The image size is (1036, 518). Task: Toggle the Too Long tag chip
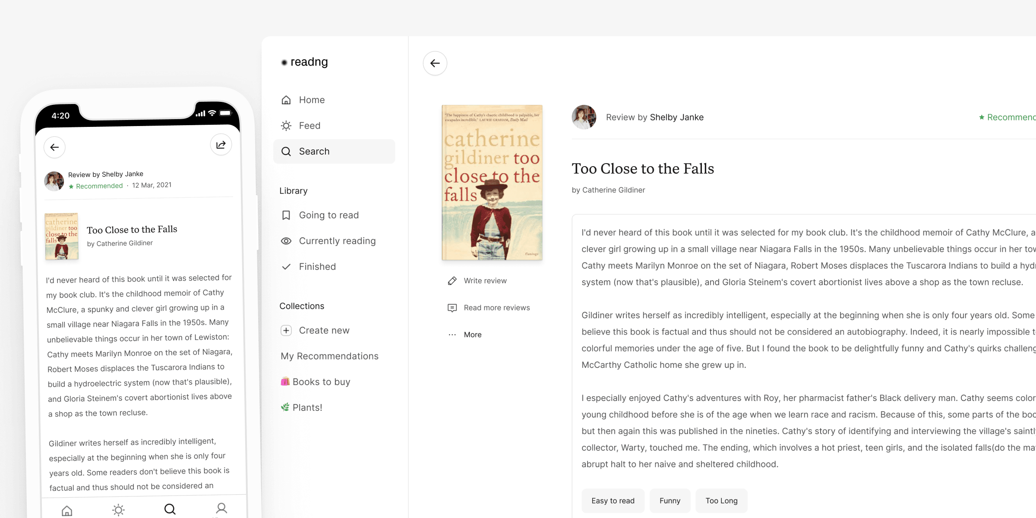[721, 501]
